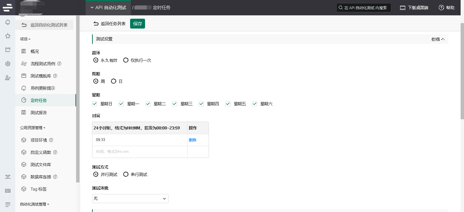This screenshot has width=464, height=212.
Task: Choose the 串行测试 radio button
Action: coord(126,174)
